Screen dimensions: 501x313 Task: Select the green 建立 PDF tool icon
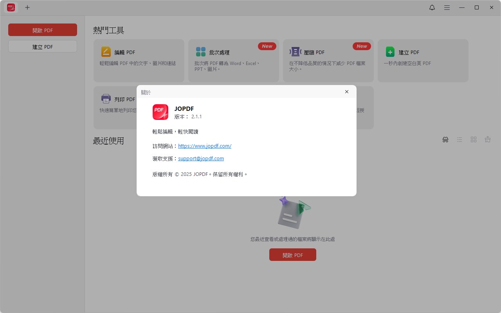pyautogui.click(x=390, y=52)
